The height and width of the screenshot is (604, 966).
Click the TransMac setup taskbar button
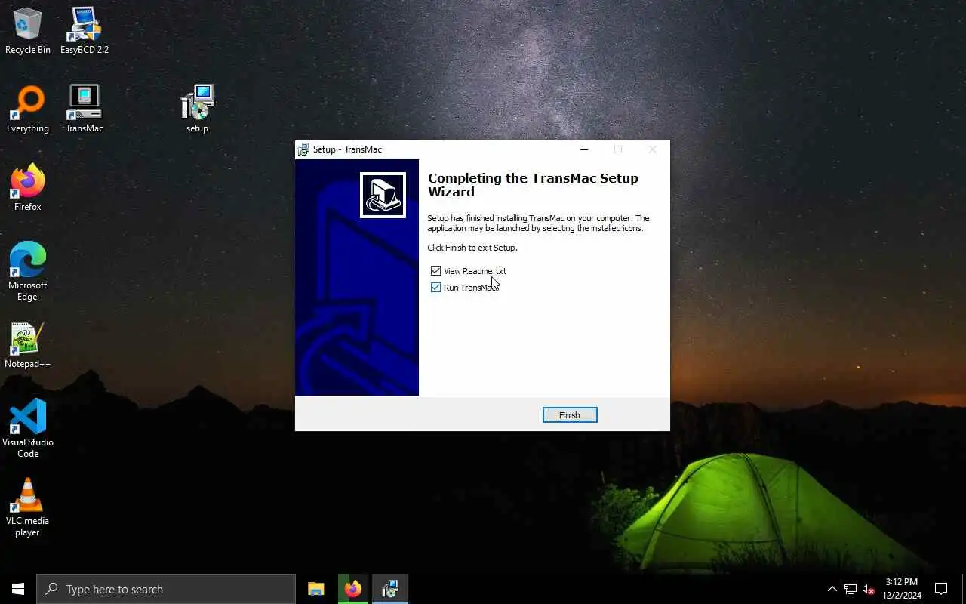(x=389, y=589)
